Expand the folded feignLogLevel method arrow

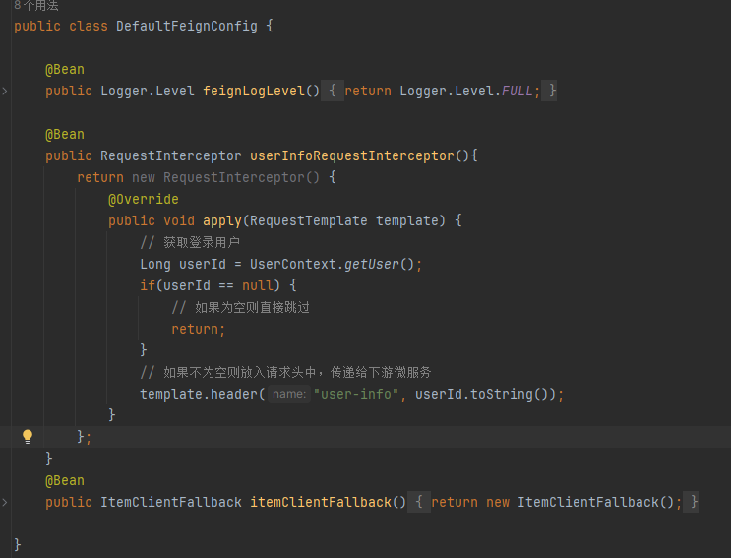5,91
